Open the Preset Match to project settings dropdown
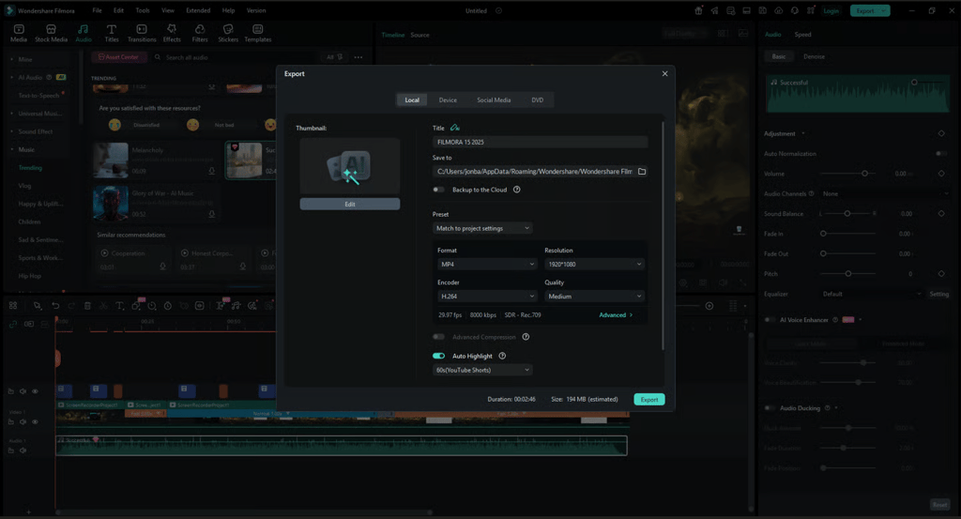 (482, 228)
